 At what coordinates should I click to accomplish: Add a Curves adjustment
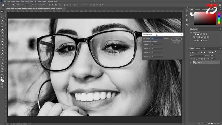pyautogui.click(x=201, y=34)
